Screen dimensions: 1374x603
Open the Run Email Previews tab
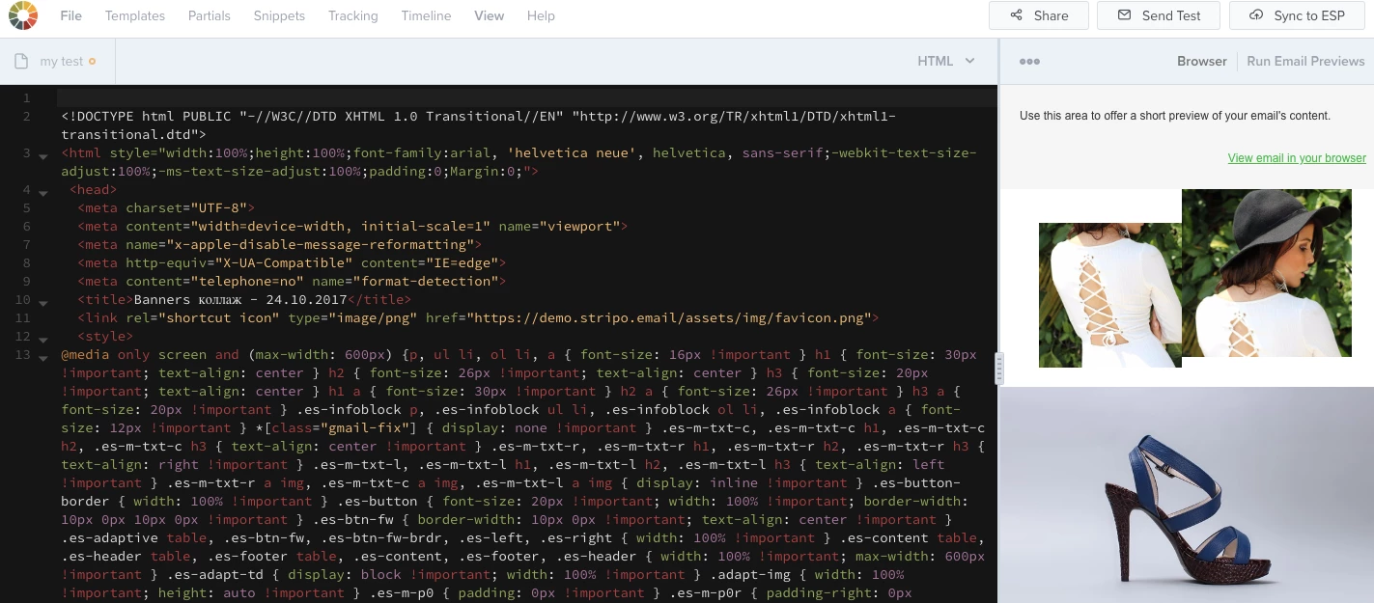pyautogui.click(x=1305, y=61)
